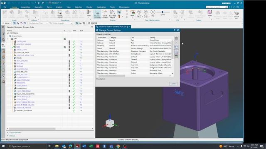Switch to the View ribbon tab

point(69,7)
